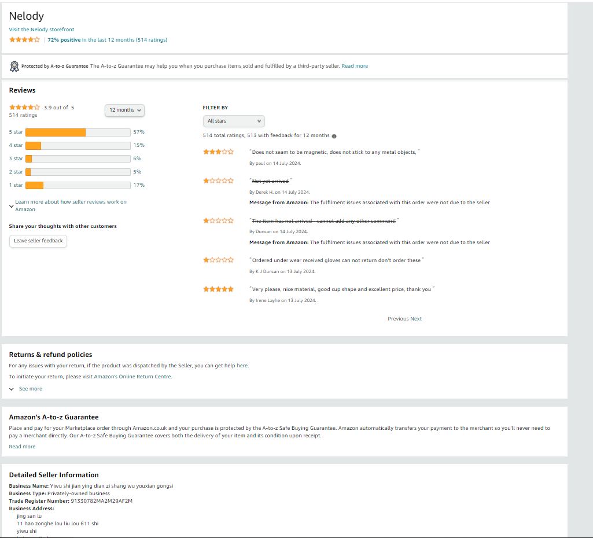Open the 12 months period dropdown
Screen dimensions: 593x538
[x=125, y=110]
